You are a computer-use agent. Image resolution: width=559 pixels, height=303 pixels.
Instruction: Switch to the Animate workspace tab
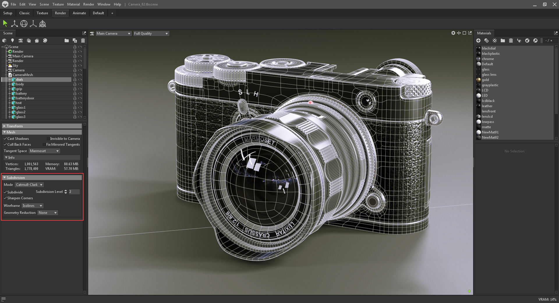click(79, 13)
